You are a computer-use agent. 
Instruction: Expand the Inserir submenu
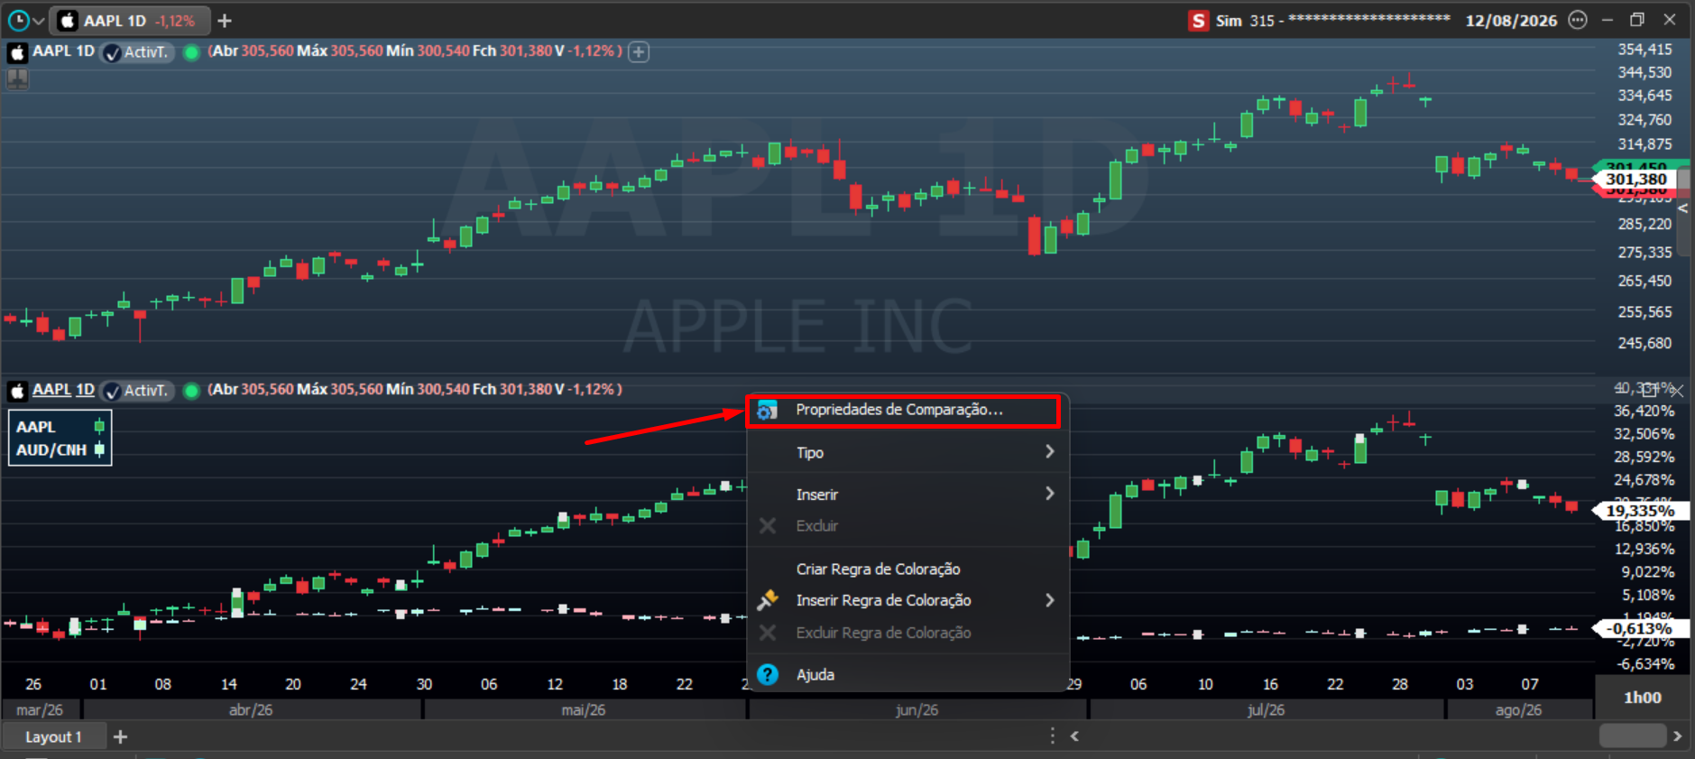[908, 494]
